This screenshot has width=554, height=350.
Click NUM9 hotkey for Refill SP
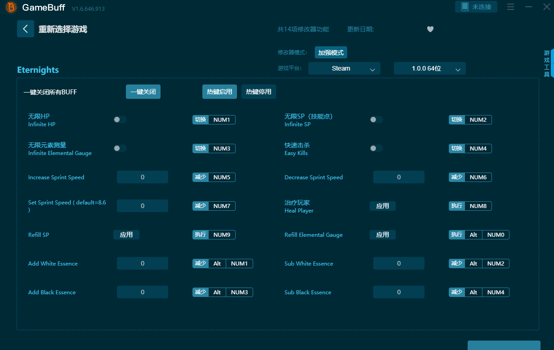click(x=222, y=235)
